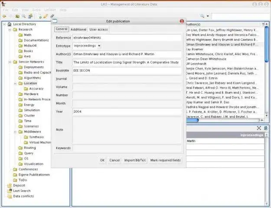Click the Author(s) column header

(223, 25)
